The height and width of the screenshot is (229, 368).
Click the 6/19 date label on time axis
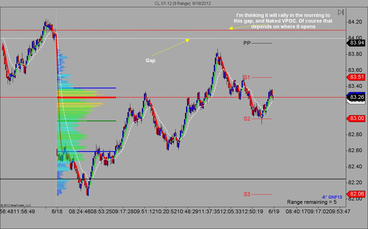pos(274,211)
